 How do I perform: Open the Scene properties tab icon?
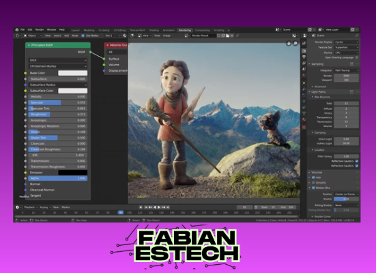tap(304, 69)
